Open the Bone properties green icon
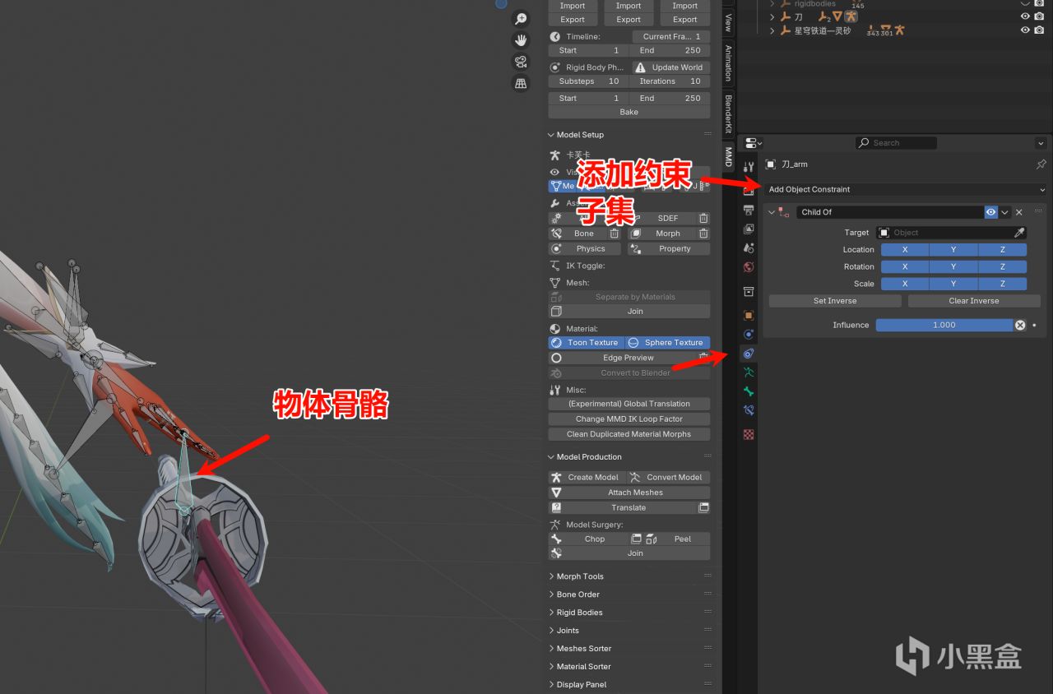Image resolution: width=1053 pixels, height=694 pixels. pos(749,391)
